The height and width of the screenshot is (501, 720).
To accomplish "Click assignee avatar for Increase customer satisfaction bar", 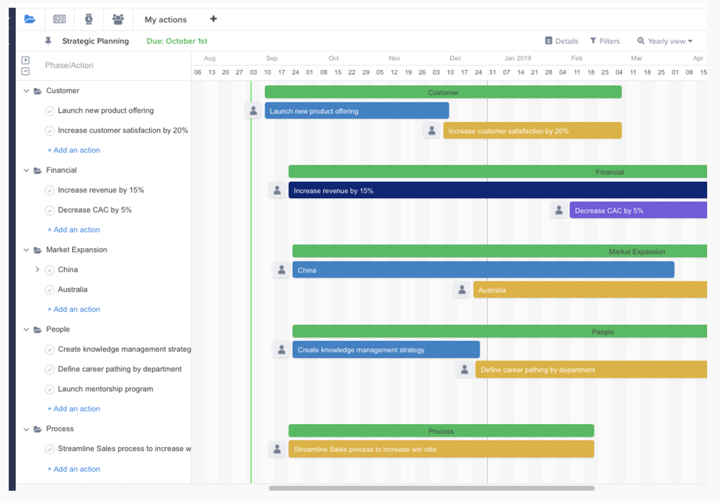I will tap(432, 130).
